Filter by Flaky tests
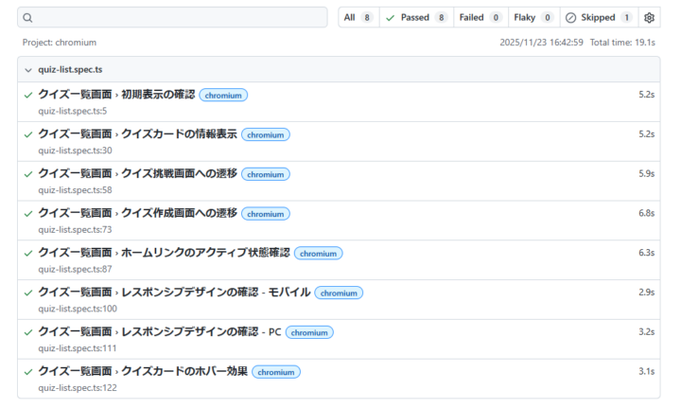This screenshot has height=408, width=681. [533, 18]
